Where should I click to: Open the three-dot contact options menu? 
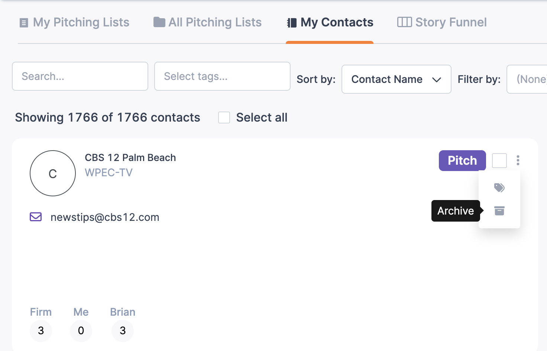point(518,160)
